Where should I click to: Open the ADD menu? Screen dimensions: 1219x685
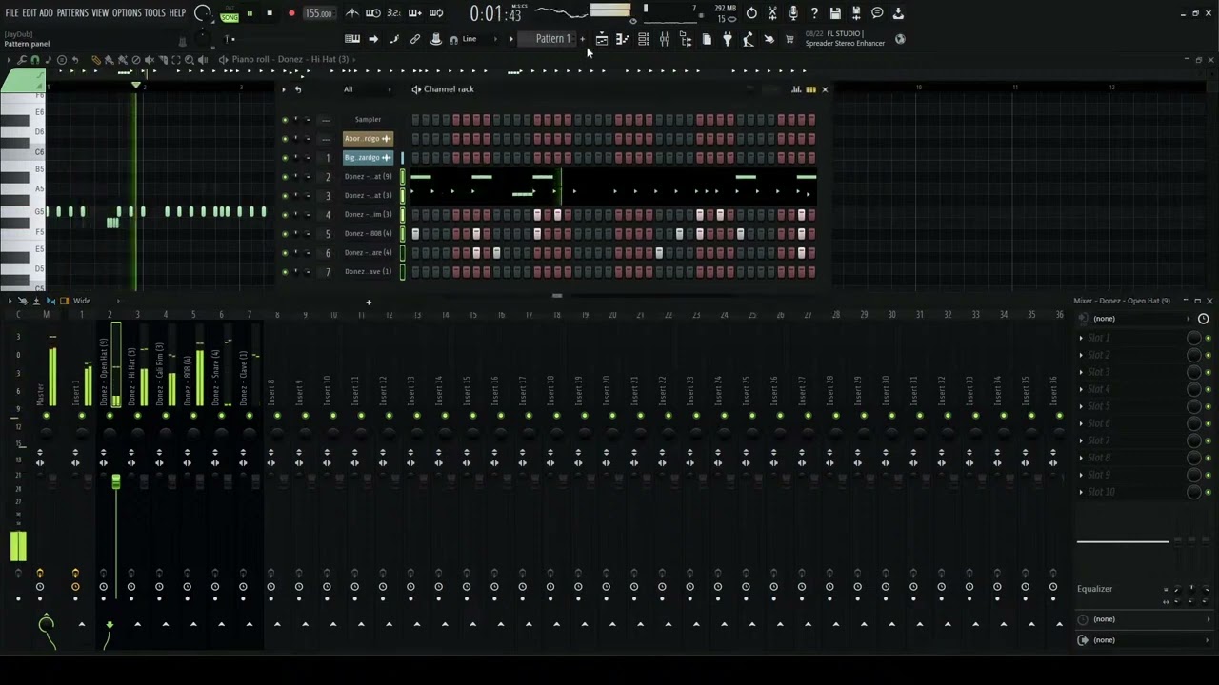click(x=46, y=13)
